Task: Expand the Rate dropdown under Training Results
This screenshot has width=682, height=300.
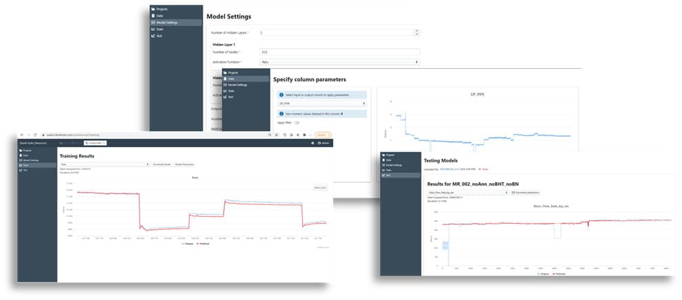Action: 105,164
